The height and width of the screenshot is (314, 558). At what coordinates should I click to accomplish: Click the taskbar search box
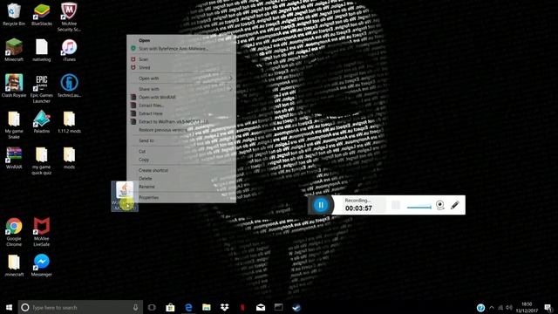point(80,307)
